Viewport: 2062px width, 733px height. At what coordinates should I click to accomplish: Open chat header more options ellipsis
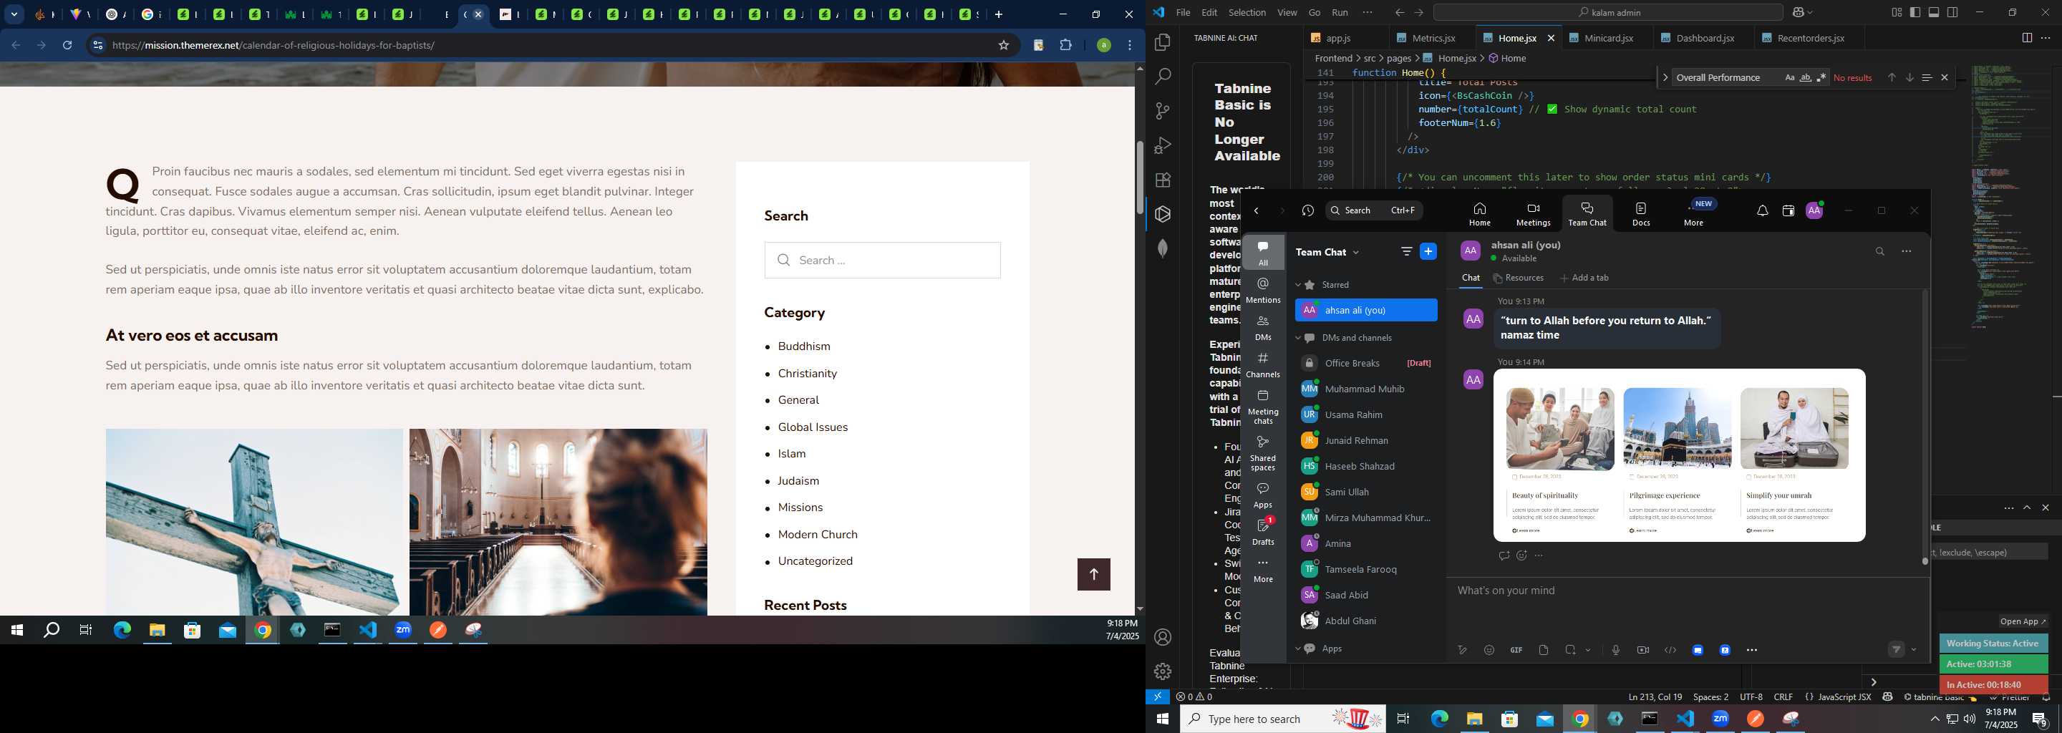tap(1907, 251)
